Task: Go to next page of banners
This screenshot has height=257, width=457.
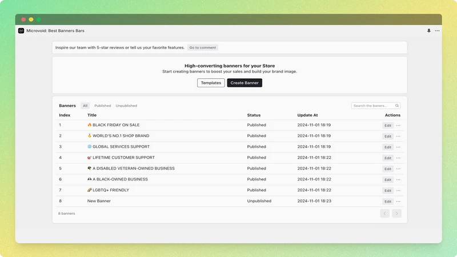Action: pyautogui.click(x=396, y=213)
